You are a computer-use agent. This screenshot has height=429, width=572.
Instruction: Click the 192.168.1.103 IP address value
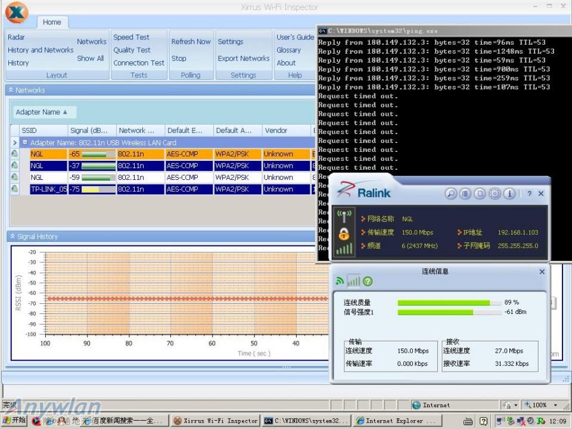pyautogui.click(x=518, y=232)
